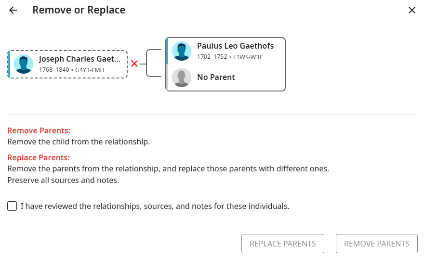Click Joseph's lifespan 1768–1840
The image size is (424, 259).
coord(54,70)
